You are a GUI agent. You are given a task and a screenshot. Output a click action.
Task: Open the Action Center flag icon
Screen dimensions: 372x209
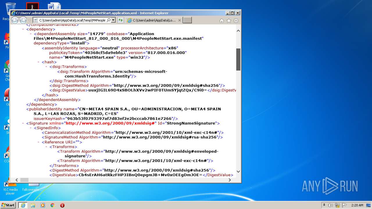(x=345, y=205)
